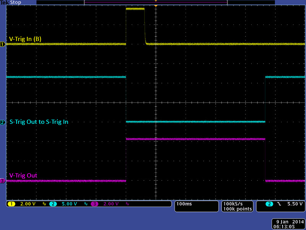Select the V-Trig Out label
The image size is (306, 230).
pyautogui.click(x=23, y=176)
